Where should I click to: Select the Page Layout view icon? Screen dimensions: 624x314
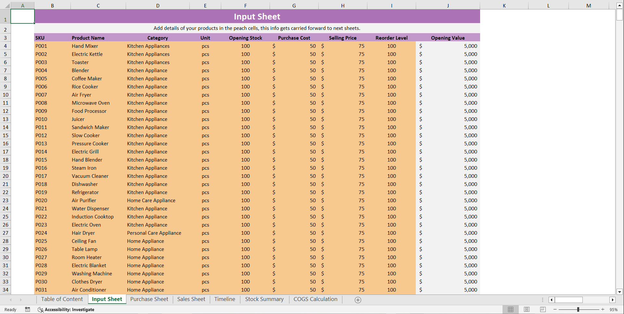coord(526,309)
